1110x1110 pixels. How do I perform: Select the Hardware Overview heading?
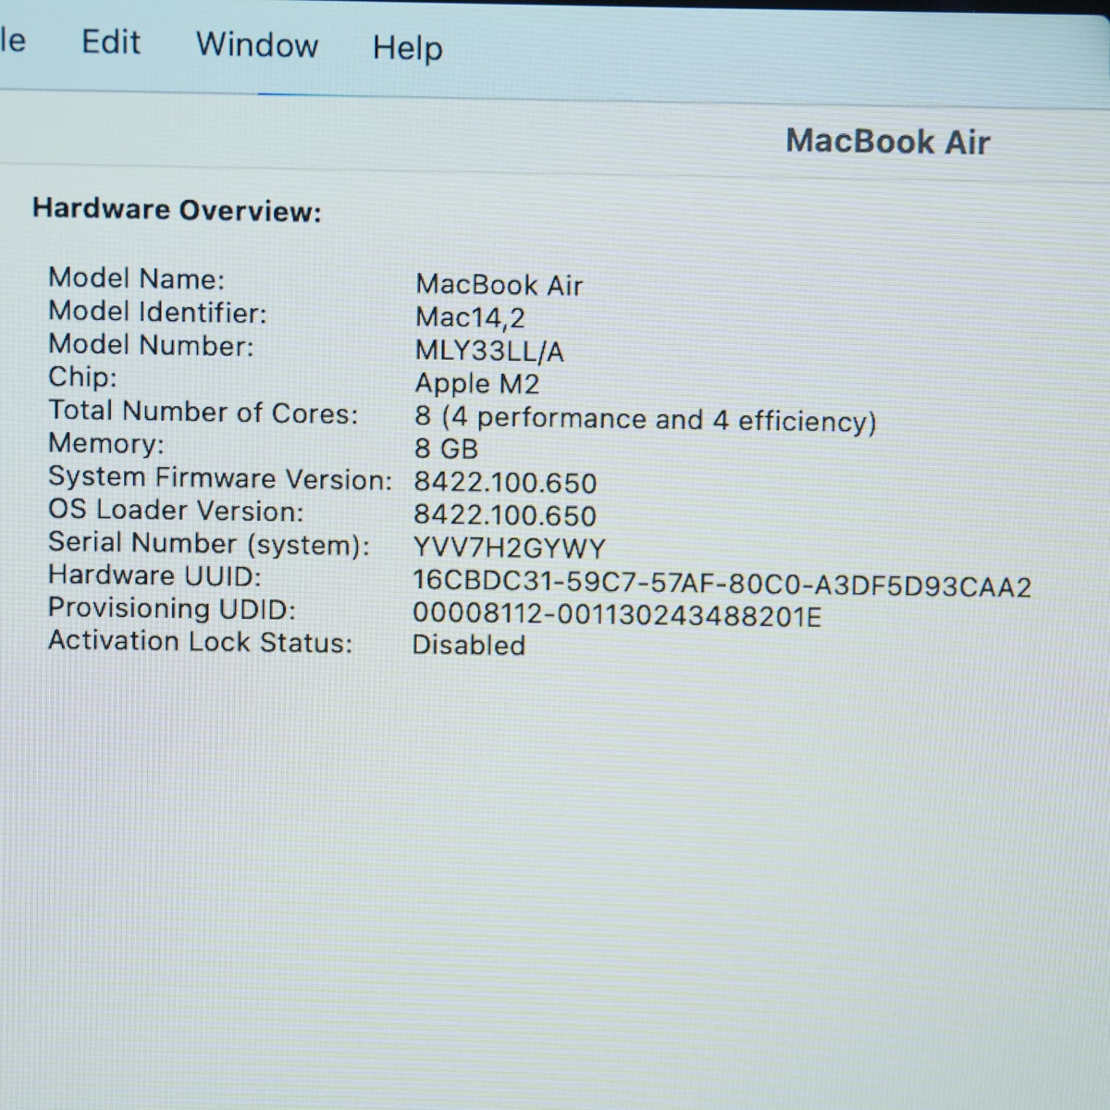click(x=177, y=210)
